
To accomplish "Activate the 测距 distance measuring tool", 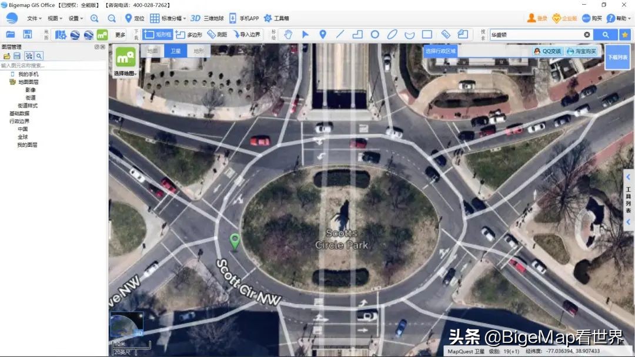I will coord(217,35).
